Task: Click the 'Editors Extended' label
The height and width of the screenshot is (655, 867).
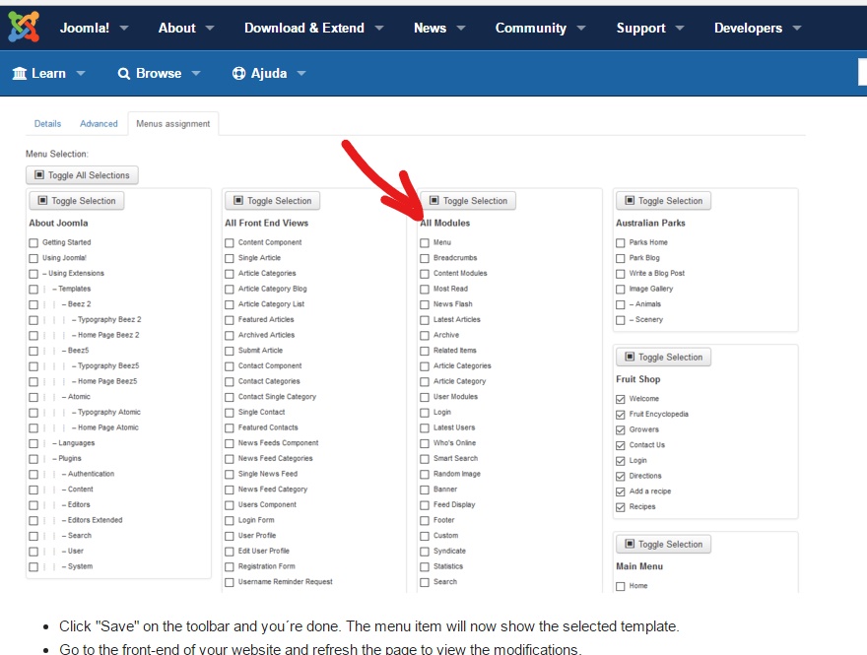Action: [96, 520]
